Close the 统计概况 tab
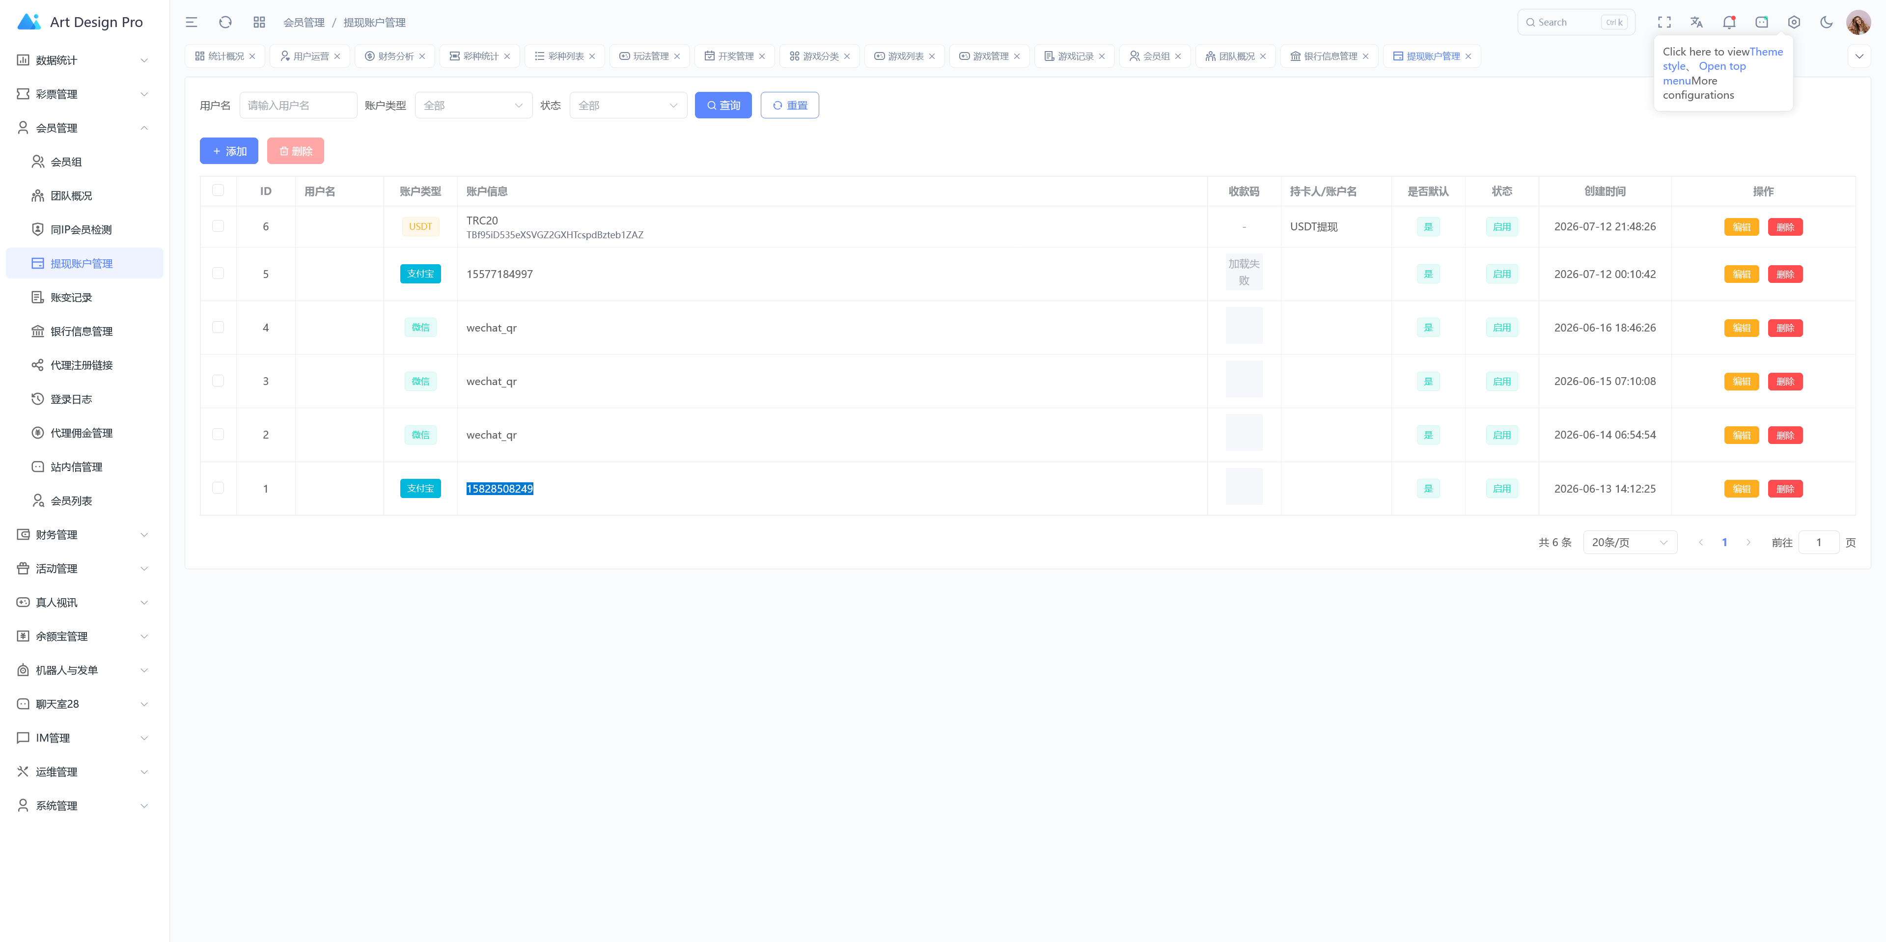The width and height of the screenshot is (1886, 942). click(x=252, y=56)
